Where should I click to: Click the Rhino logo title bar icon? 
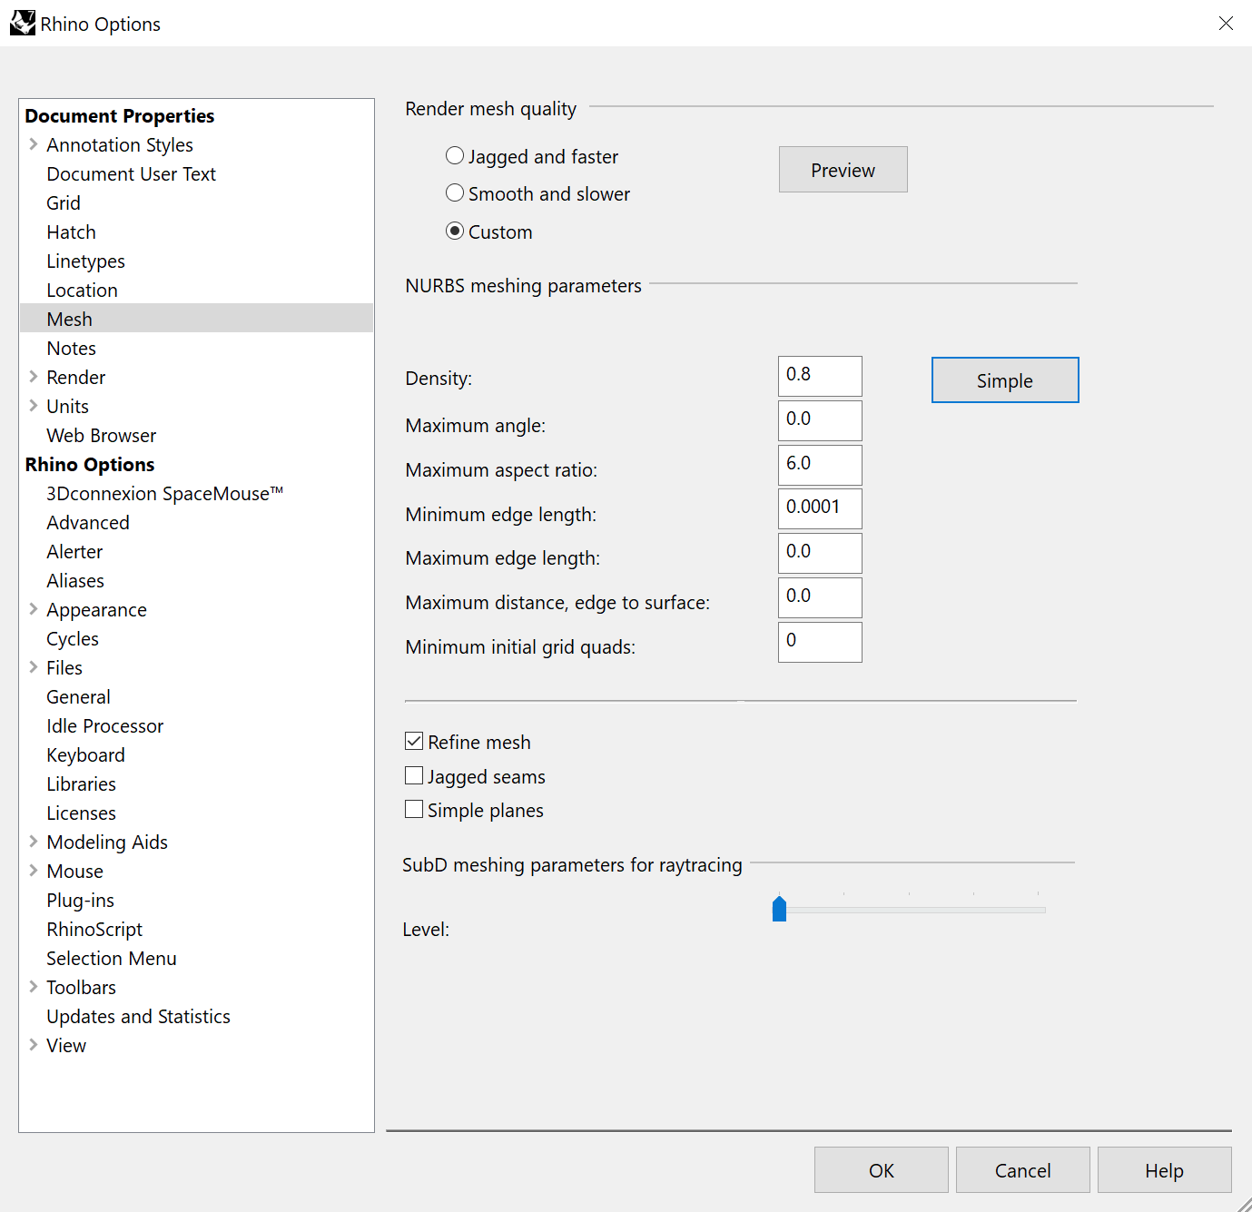click(23, 24)
